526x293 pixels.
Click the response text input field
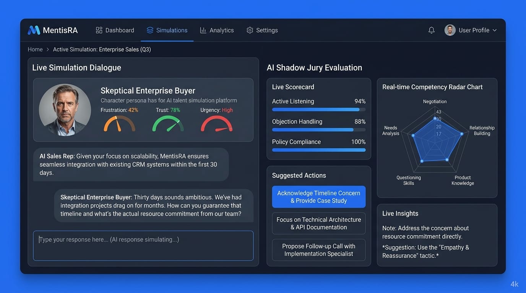coord(143,246)
